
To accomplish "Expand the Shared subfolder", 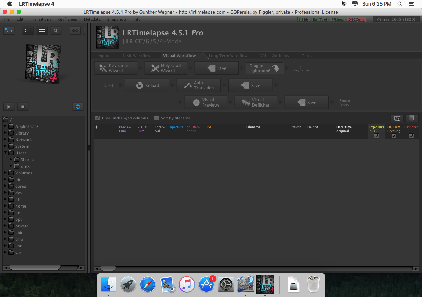I will pos(11,159).
